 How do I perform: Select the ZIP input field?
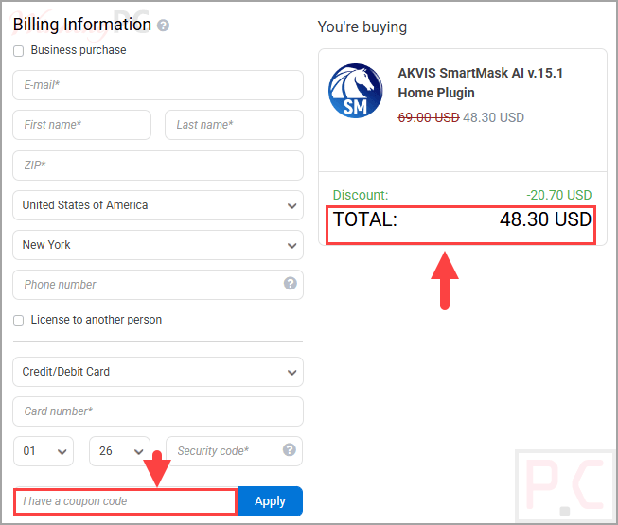(x=158, y=166)
